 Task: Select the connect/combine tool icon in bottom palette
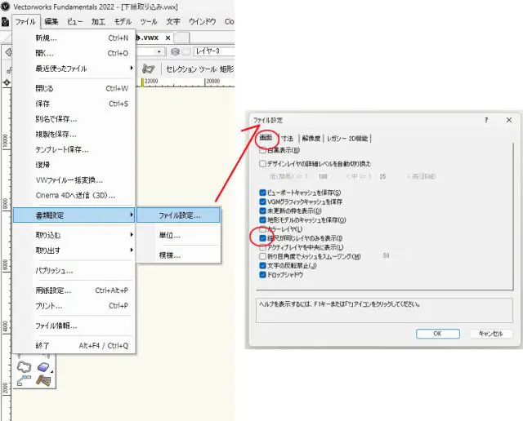click(x=24, y=382)
